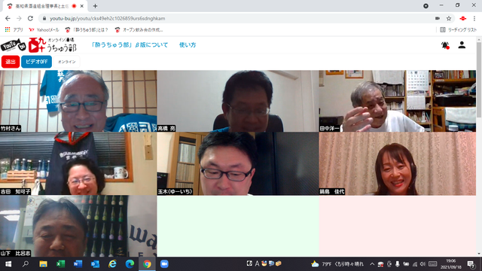Screen dimensions: 482x271
Task: Open the 「酔うちゅう部」β版について link
Action: (x=130, y=45)
